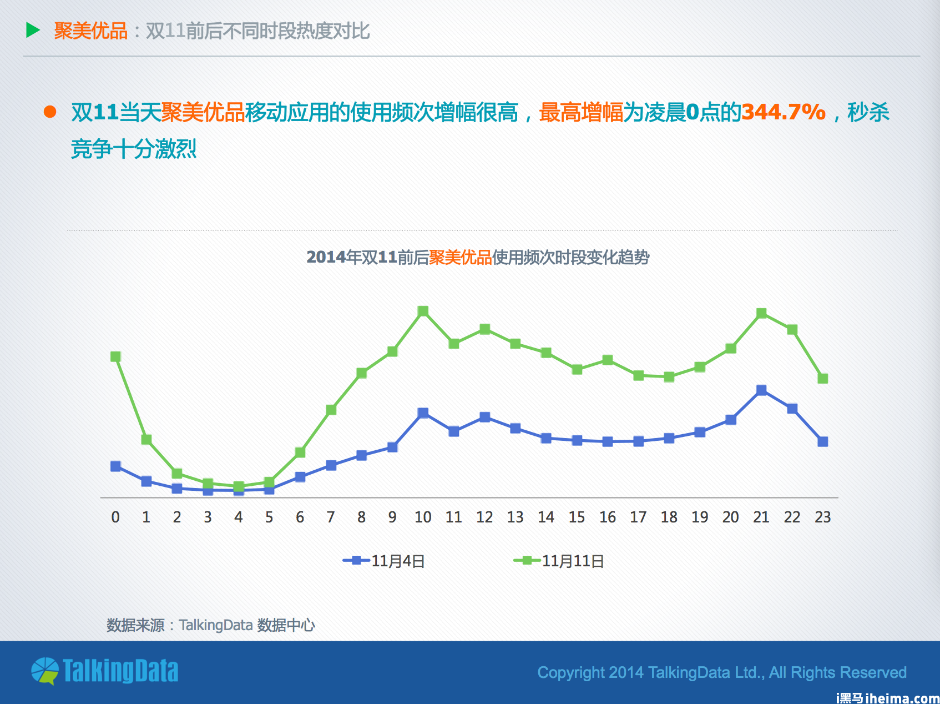Viewport: 940px width, 704px height.
Task: Click the orange 最高增幅 text in the summary
Action: tap(581, 112)
